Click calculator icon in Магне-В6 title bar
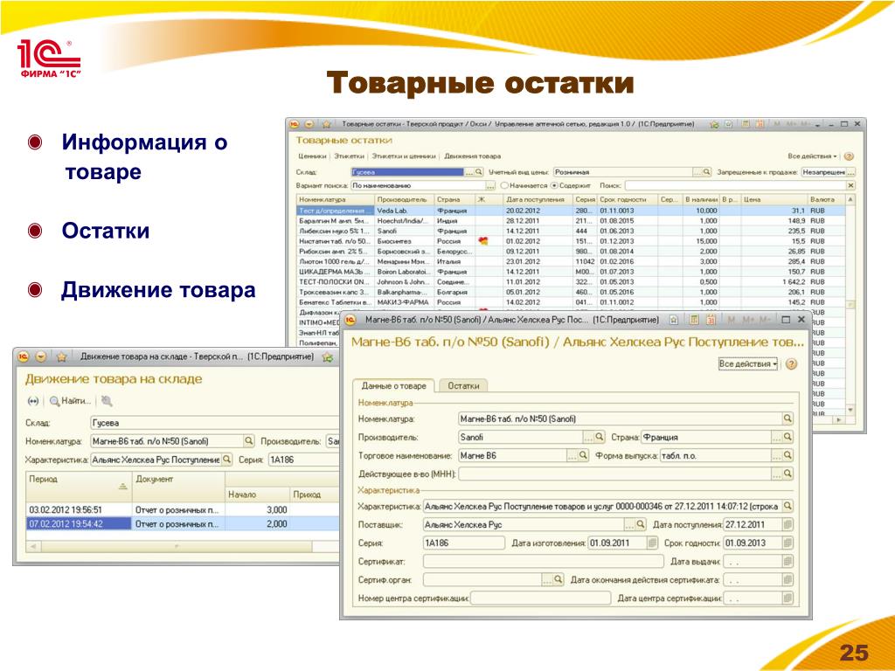895x671 pixels. (694, 320)
